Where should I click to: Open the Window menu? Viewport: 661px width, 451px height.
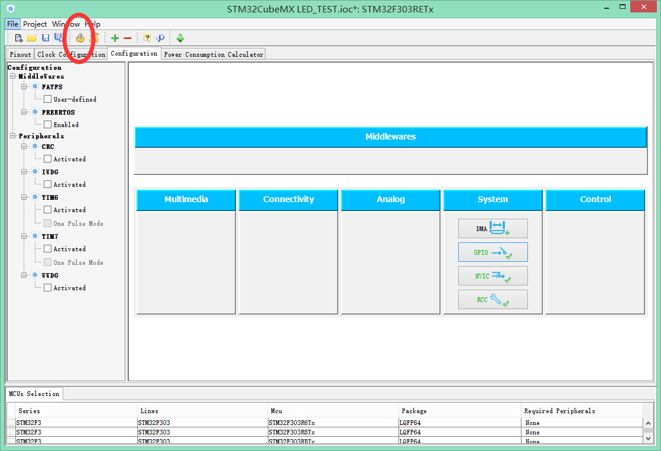[66, 24]
